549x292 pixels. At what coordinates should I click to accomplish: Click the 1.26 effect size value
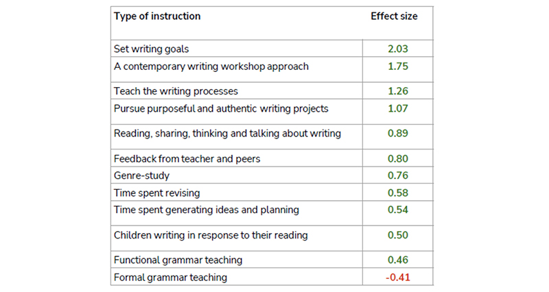coord(398,91)
